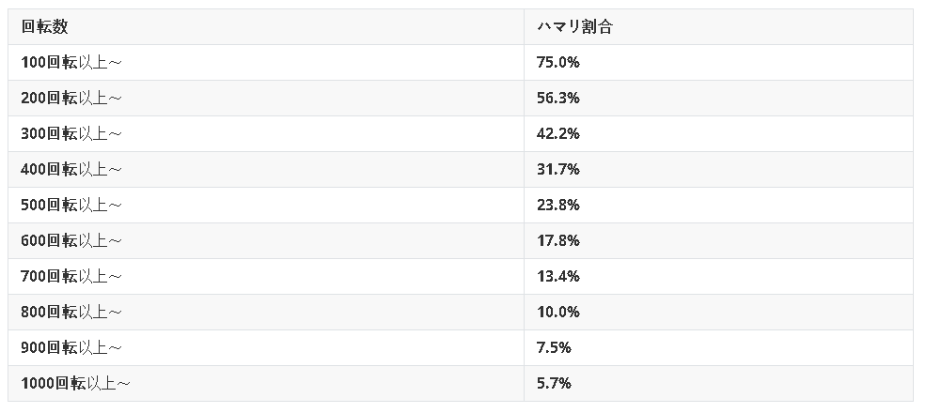
Task: Click the 17.8% value cell
Action: 558,241
